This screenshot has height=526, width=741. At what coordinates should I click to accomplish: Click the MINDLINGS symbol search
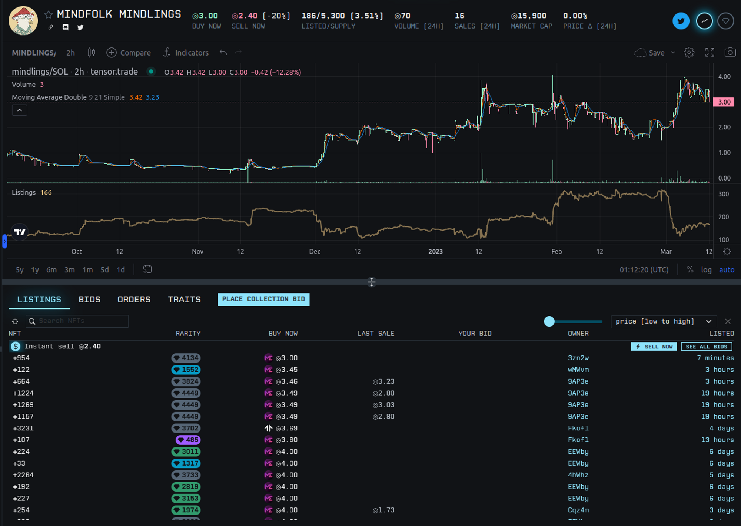coord(34,53)
